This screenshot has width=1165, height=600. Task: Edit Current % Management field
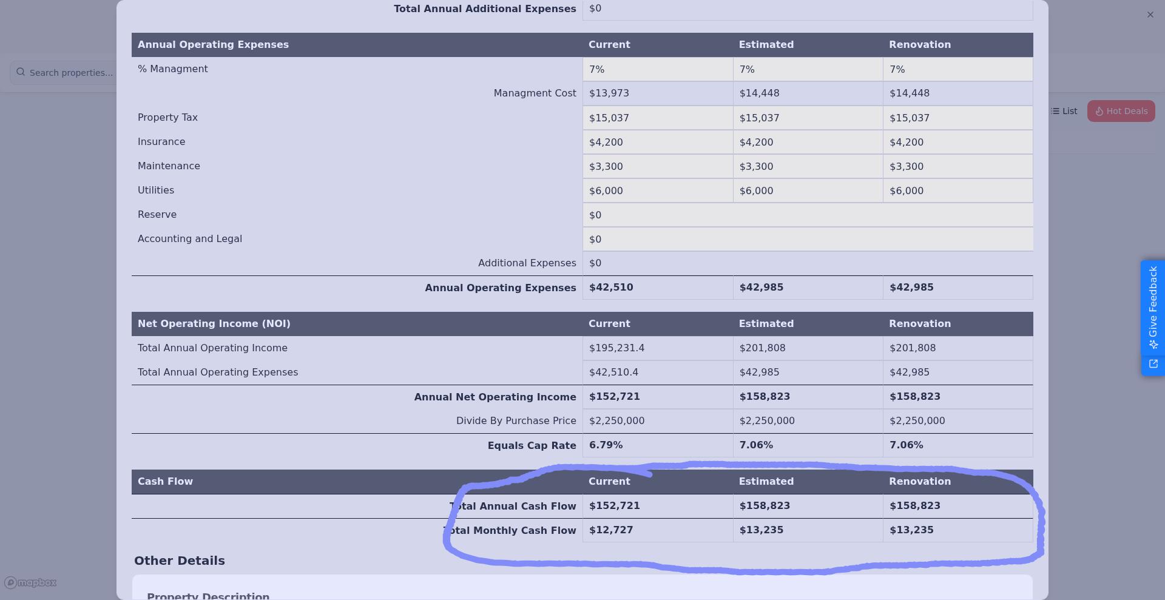[657, 70]
